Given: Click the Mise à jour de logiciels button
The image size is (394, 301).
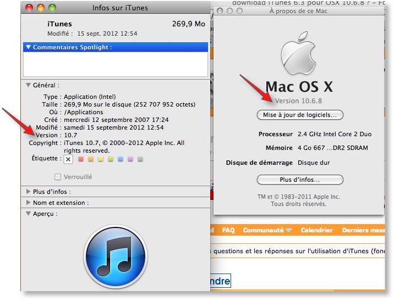Looking at the screenshot, I should click(300, 115).
